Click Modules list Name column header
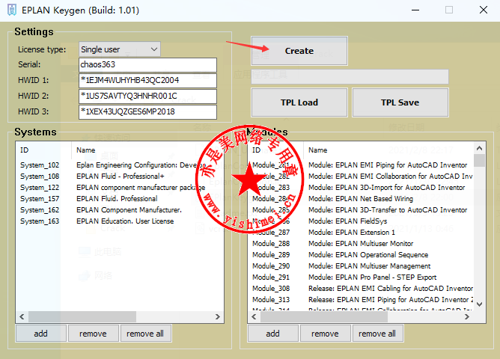 388,150
